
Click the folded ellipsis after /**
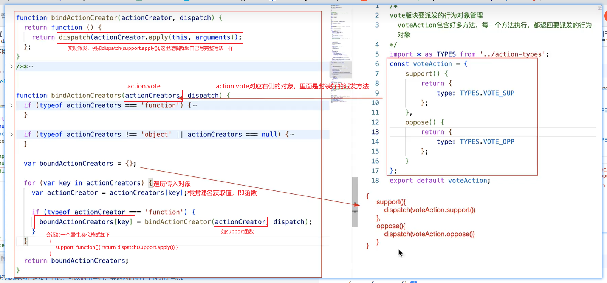click(31, 67)
